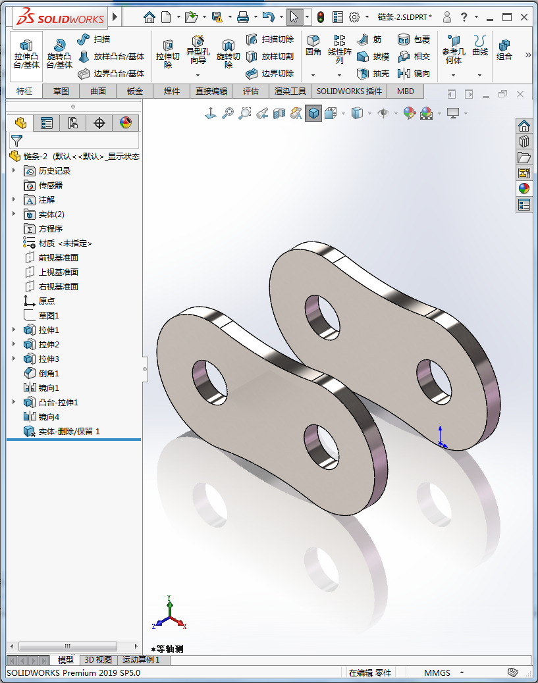The height and width of the screenshot is (683, 538).
Task: Choose the Shell (抽壳) tool
Action: click(373, 73)
